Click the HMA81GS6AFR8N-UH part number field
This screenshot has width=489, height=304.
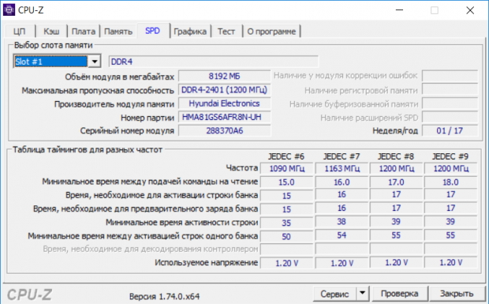point(224,117)
